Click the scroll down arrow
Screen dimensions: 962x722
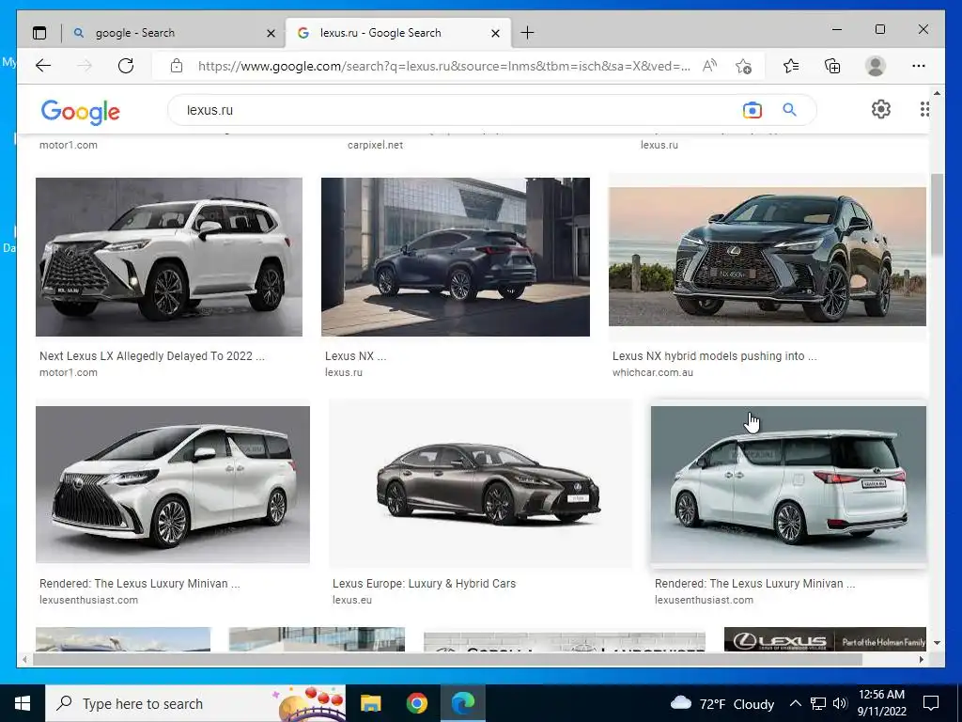pyautogui.click(x=937, y=643)
